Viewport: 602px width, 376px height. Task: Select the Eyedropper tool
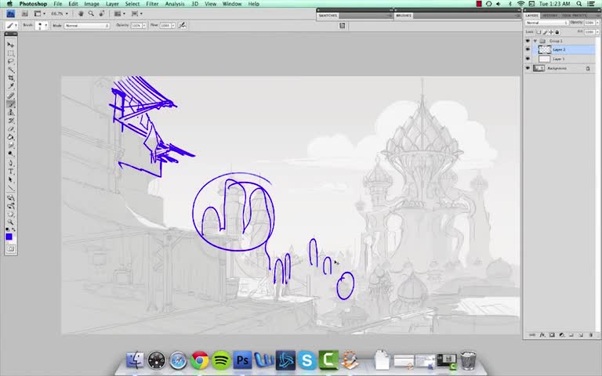[x=11, y=86]
